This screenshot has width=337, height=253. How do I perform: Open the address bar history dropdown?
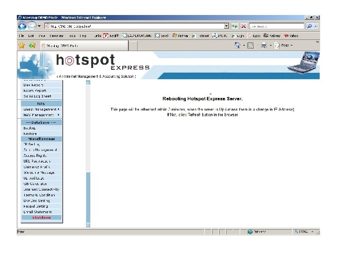point(227,26)
